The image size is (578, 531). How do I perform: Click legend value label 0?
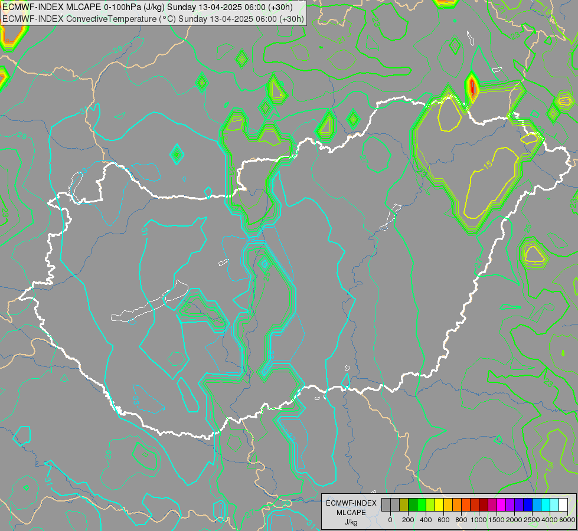[390, 520]
